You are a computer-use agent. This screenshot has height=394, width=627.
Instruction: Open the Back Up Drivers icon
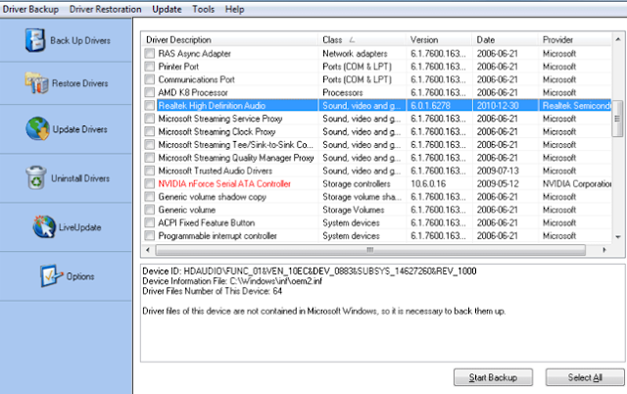click(x=35, y=40)
